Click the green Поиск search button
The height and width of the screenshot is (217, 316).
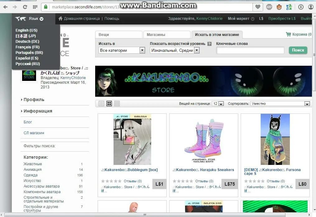tap(298, 50)
